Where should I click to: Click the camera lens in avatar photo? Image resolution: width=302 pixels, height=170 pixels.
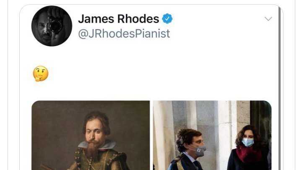(x=56, y=26)
